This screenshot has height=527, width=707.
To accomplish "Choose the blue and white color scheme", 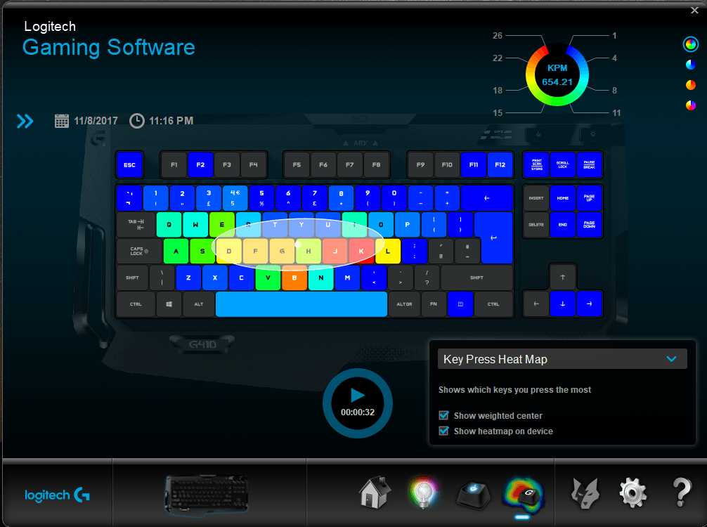I will click(x=690, y=65).
